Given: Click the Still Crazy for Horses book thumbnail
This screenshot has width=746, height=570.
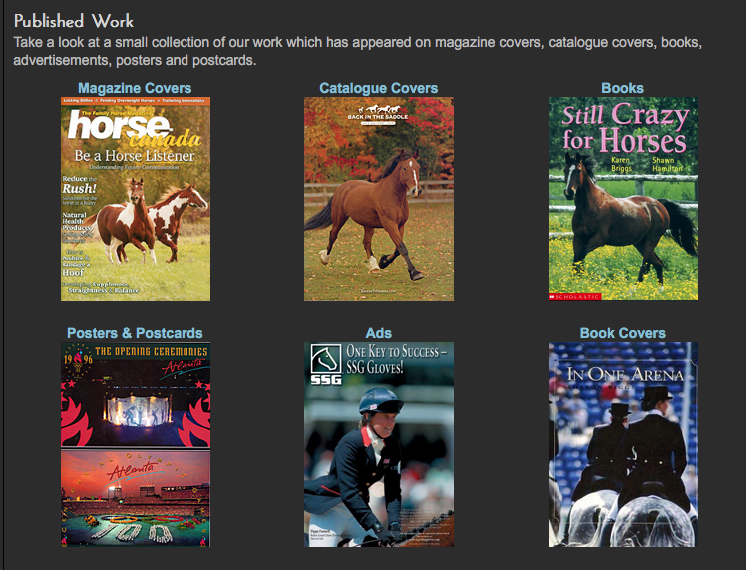Looking at the screenshot, I should [623, 199].
